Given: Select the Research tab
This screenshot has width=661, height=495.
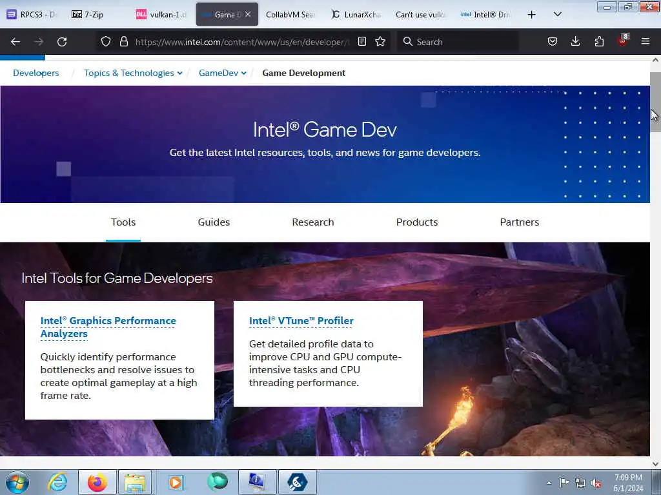Looking at the screenshot, I should click(313, 222).
